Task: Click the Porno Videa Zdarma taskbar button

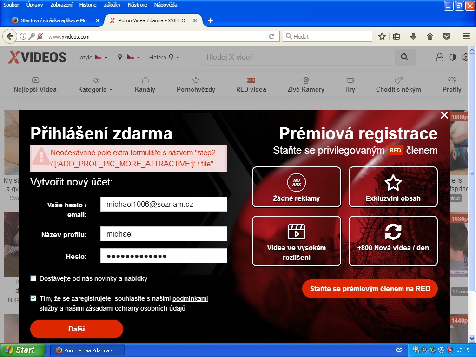Action: (x=87, y=350)
